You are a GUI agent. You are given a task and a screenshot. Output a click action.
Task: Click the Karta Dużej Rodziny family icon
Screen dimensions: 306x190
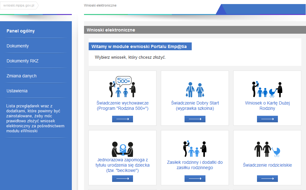[x=267, y=89]
